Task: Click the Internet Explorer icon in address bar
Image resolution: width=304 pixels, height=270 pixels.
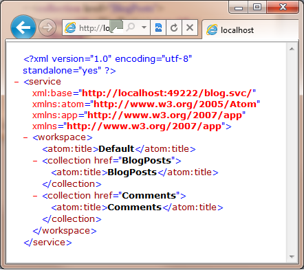Action: click(x=70, y=27)
